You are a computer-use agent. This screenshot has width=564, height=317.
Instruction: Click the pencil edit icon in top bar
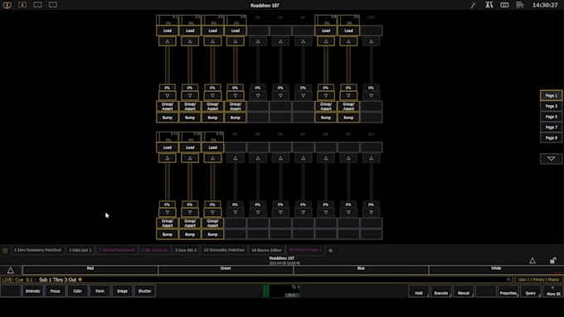coord(474,6)
